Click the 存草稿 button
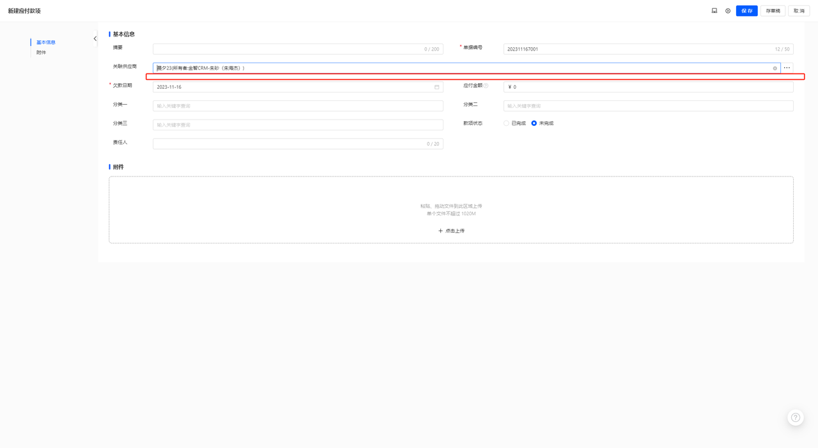 (x=773, y=11)
